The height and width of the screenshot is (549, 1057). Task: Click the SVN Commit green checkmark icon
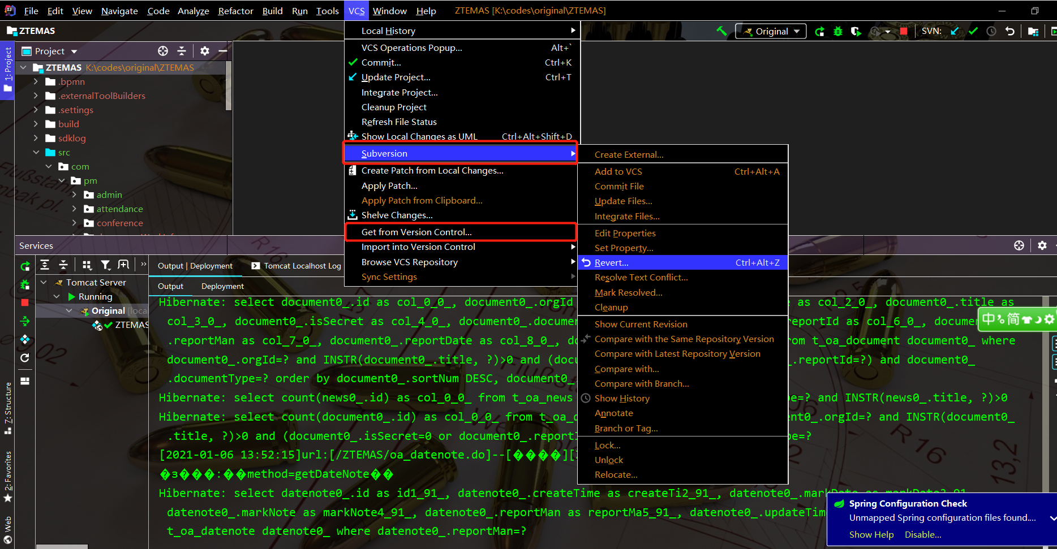(973, 32)
